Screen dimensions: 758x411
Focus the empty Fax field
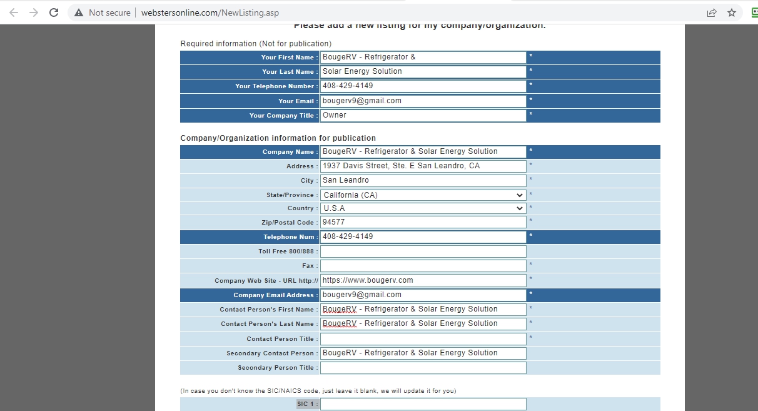[423, 266]
